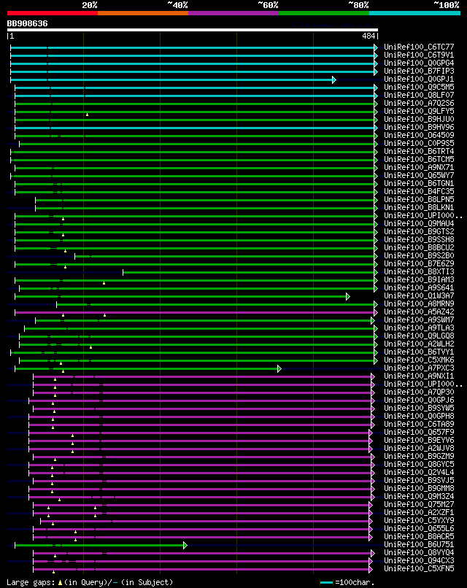Click the UniRef100_A7Q2S6 label

point(419,103)
